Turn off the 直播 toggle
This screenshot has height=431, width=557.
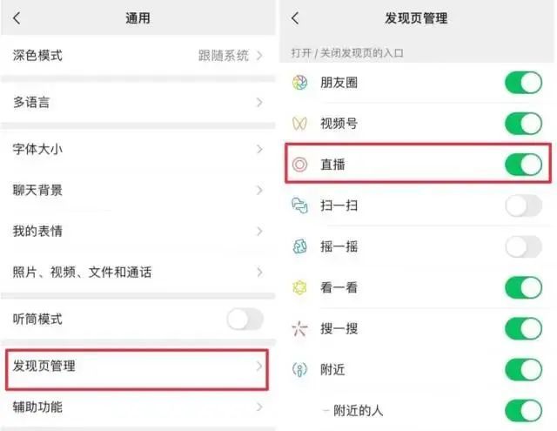coord(523,165)
